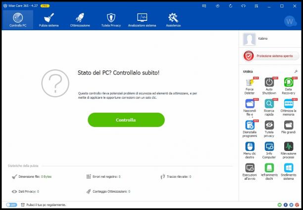The height and width of the screenshot is (210, 303).
Task: Launch Tutela privacy utility icon
Action: pos(269,125)
